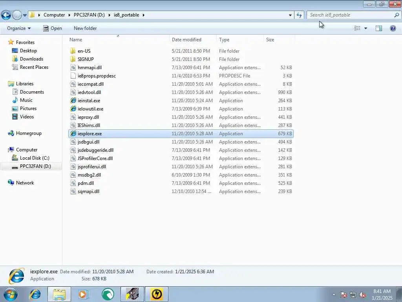Image resolution: width=402 pixels, height=302 pixels.
Task: Select the SIGNUP folder icon
Action: coord(73,59)
